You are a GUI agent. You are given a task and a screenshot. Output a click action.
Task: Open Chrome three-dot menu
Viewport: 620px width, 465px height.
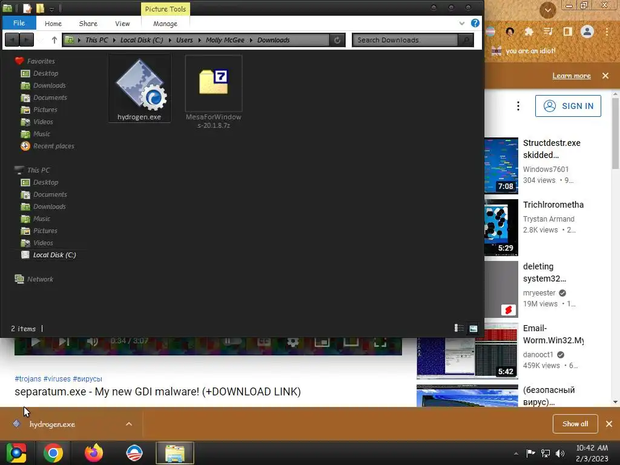click(x=607, y=31)
